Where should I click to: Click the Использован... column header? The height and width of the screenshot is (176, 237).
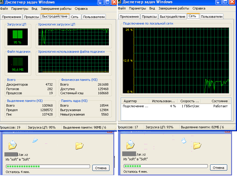tap(164, 101)
